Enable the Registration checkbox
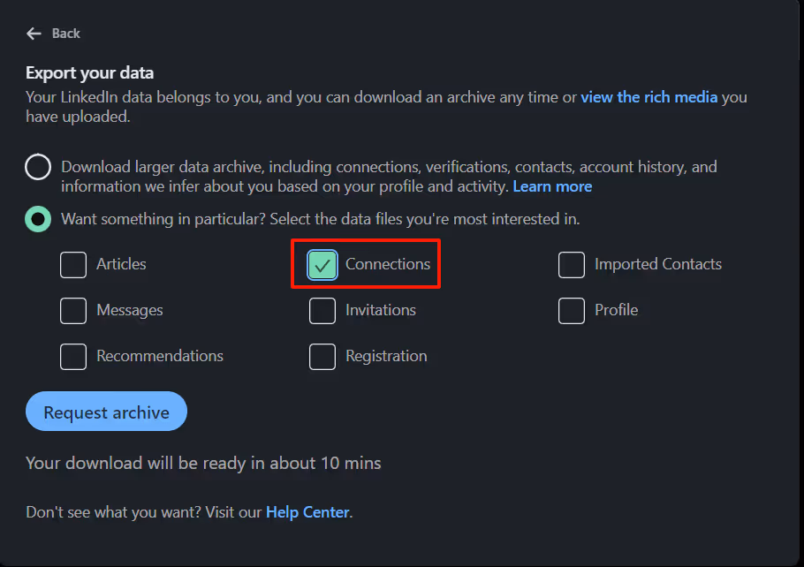 click(322, 356)
